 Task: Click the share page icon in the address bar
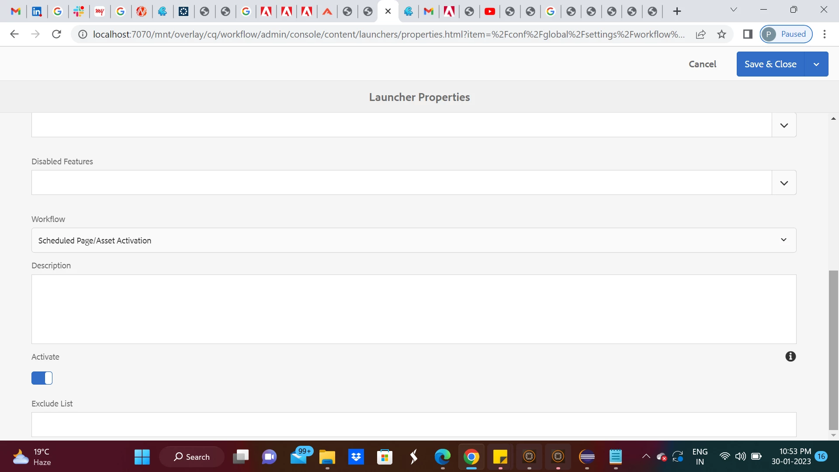700,34
